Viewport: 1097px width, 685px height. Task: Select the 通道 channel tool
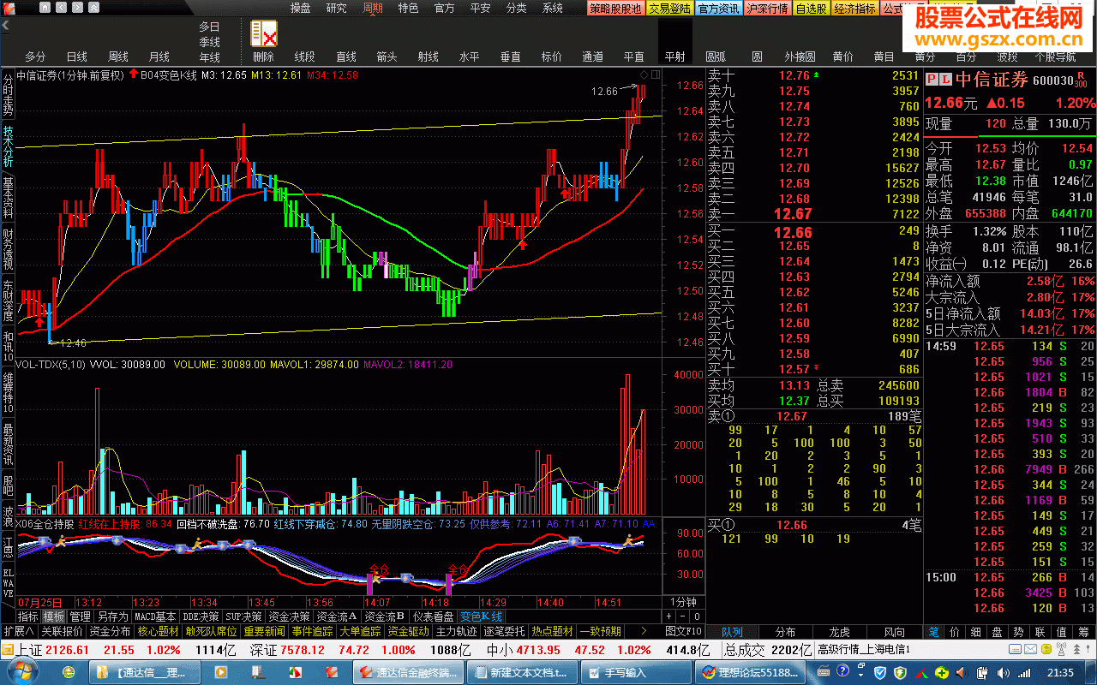click(592, 57)
